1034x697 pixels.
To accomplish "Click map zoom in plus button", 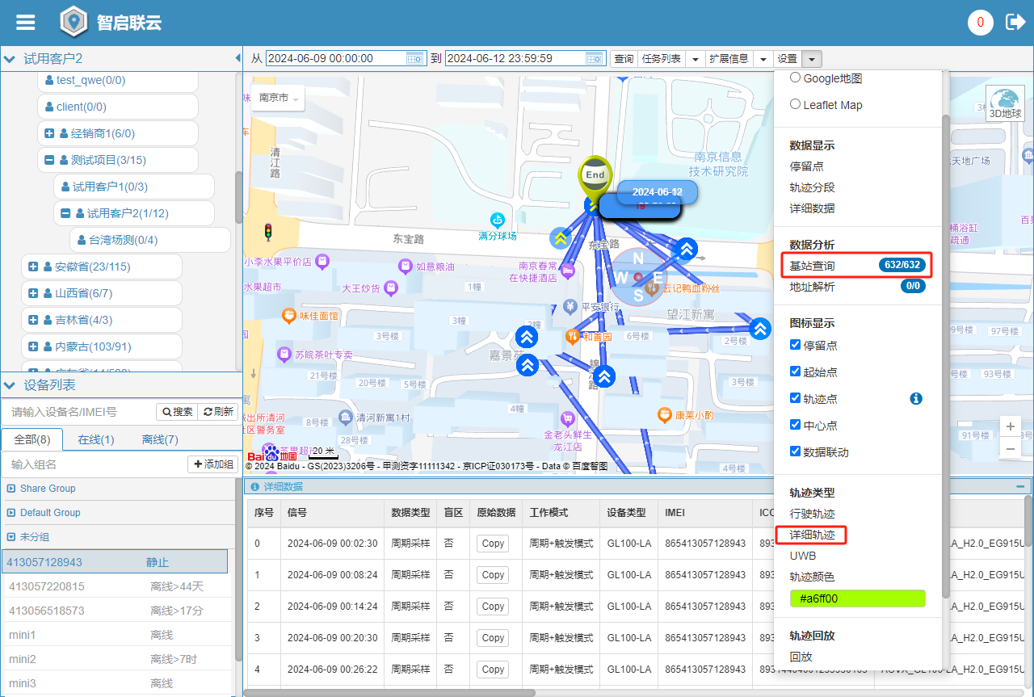I will pos(1010,426).
